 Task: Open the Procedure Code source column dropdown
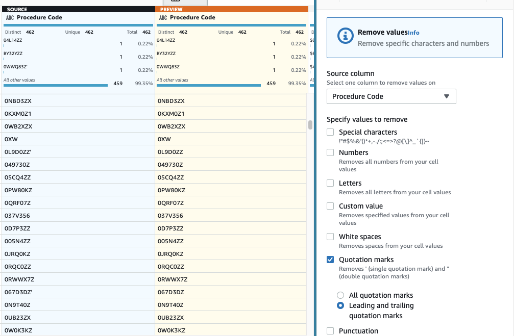tap(391, 96)
